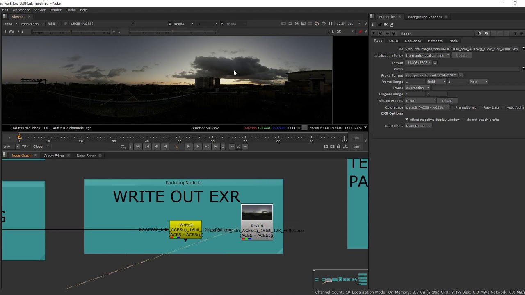The height and width of the screenshot is (295, 525).
Task: Click the proxy mode icon in the viewer
Action: pyautogui.click(x=304, y=23)
